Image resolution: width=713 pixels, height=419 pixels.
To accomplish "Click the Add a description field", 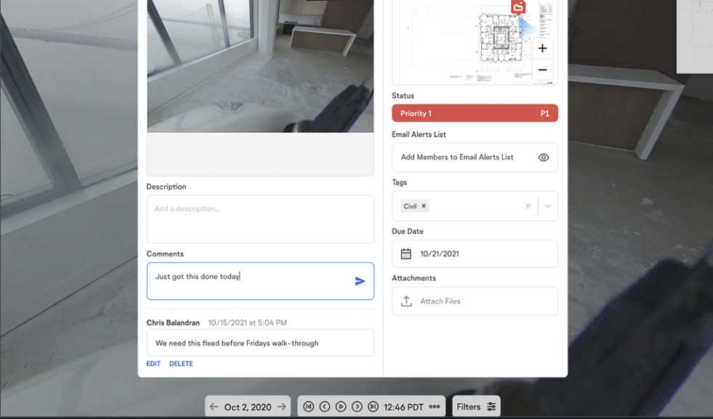I will pyautogui.click(x=260, y=219).
